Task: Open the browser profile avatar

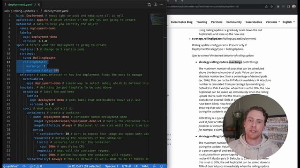Action: click(294, 7)
